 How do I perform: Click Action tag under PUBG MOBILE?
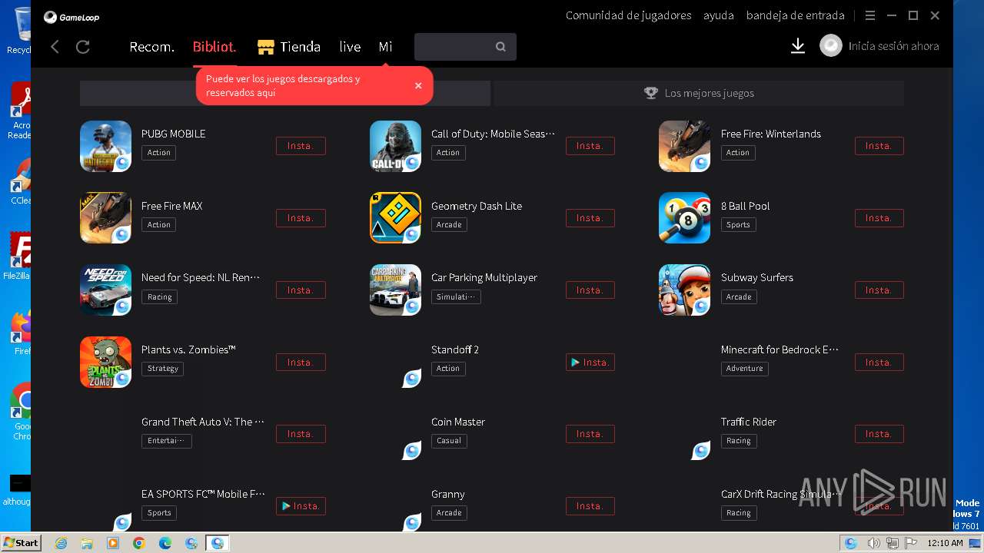coord(159,153)
